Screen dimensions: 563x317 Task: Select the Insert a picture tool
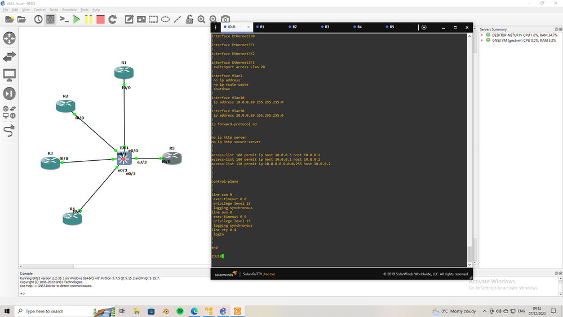pos(141,19)
